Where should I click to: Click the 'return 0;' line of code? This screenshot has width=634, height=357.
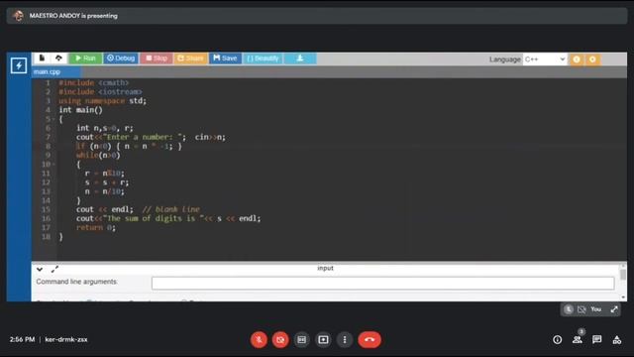(96, 227)
